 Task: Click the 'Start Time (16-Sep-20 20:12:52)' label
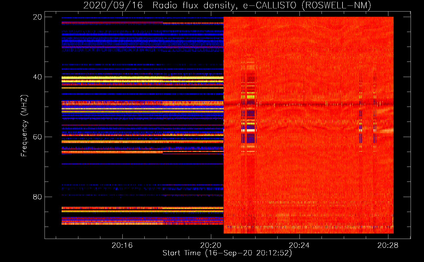coord(227,253)
